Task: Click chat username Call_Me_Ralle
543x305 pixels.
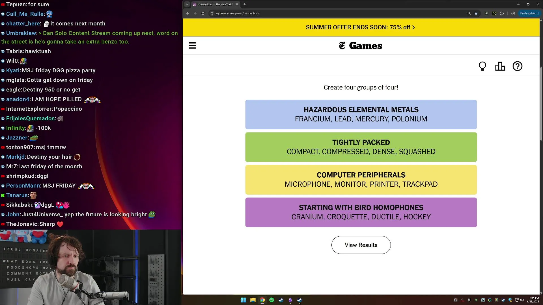Action: point(25,14)
